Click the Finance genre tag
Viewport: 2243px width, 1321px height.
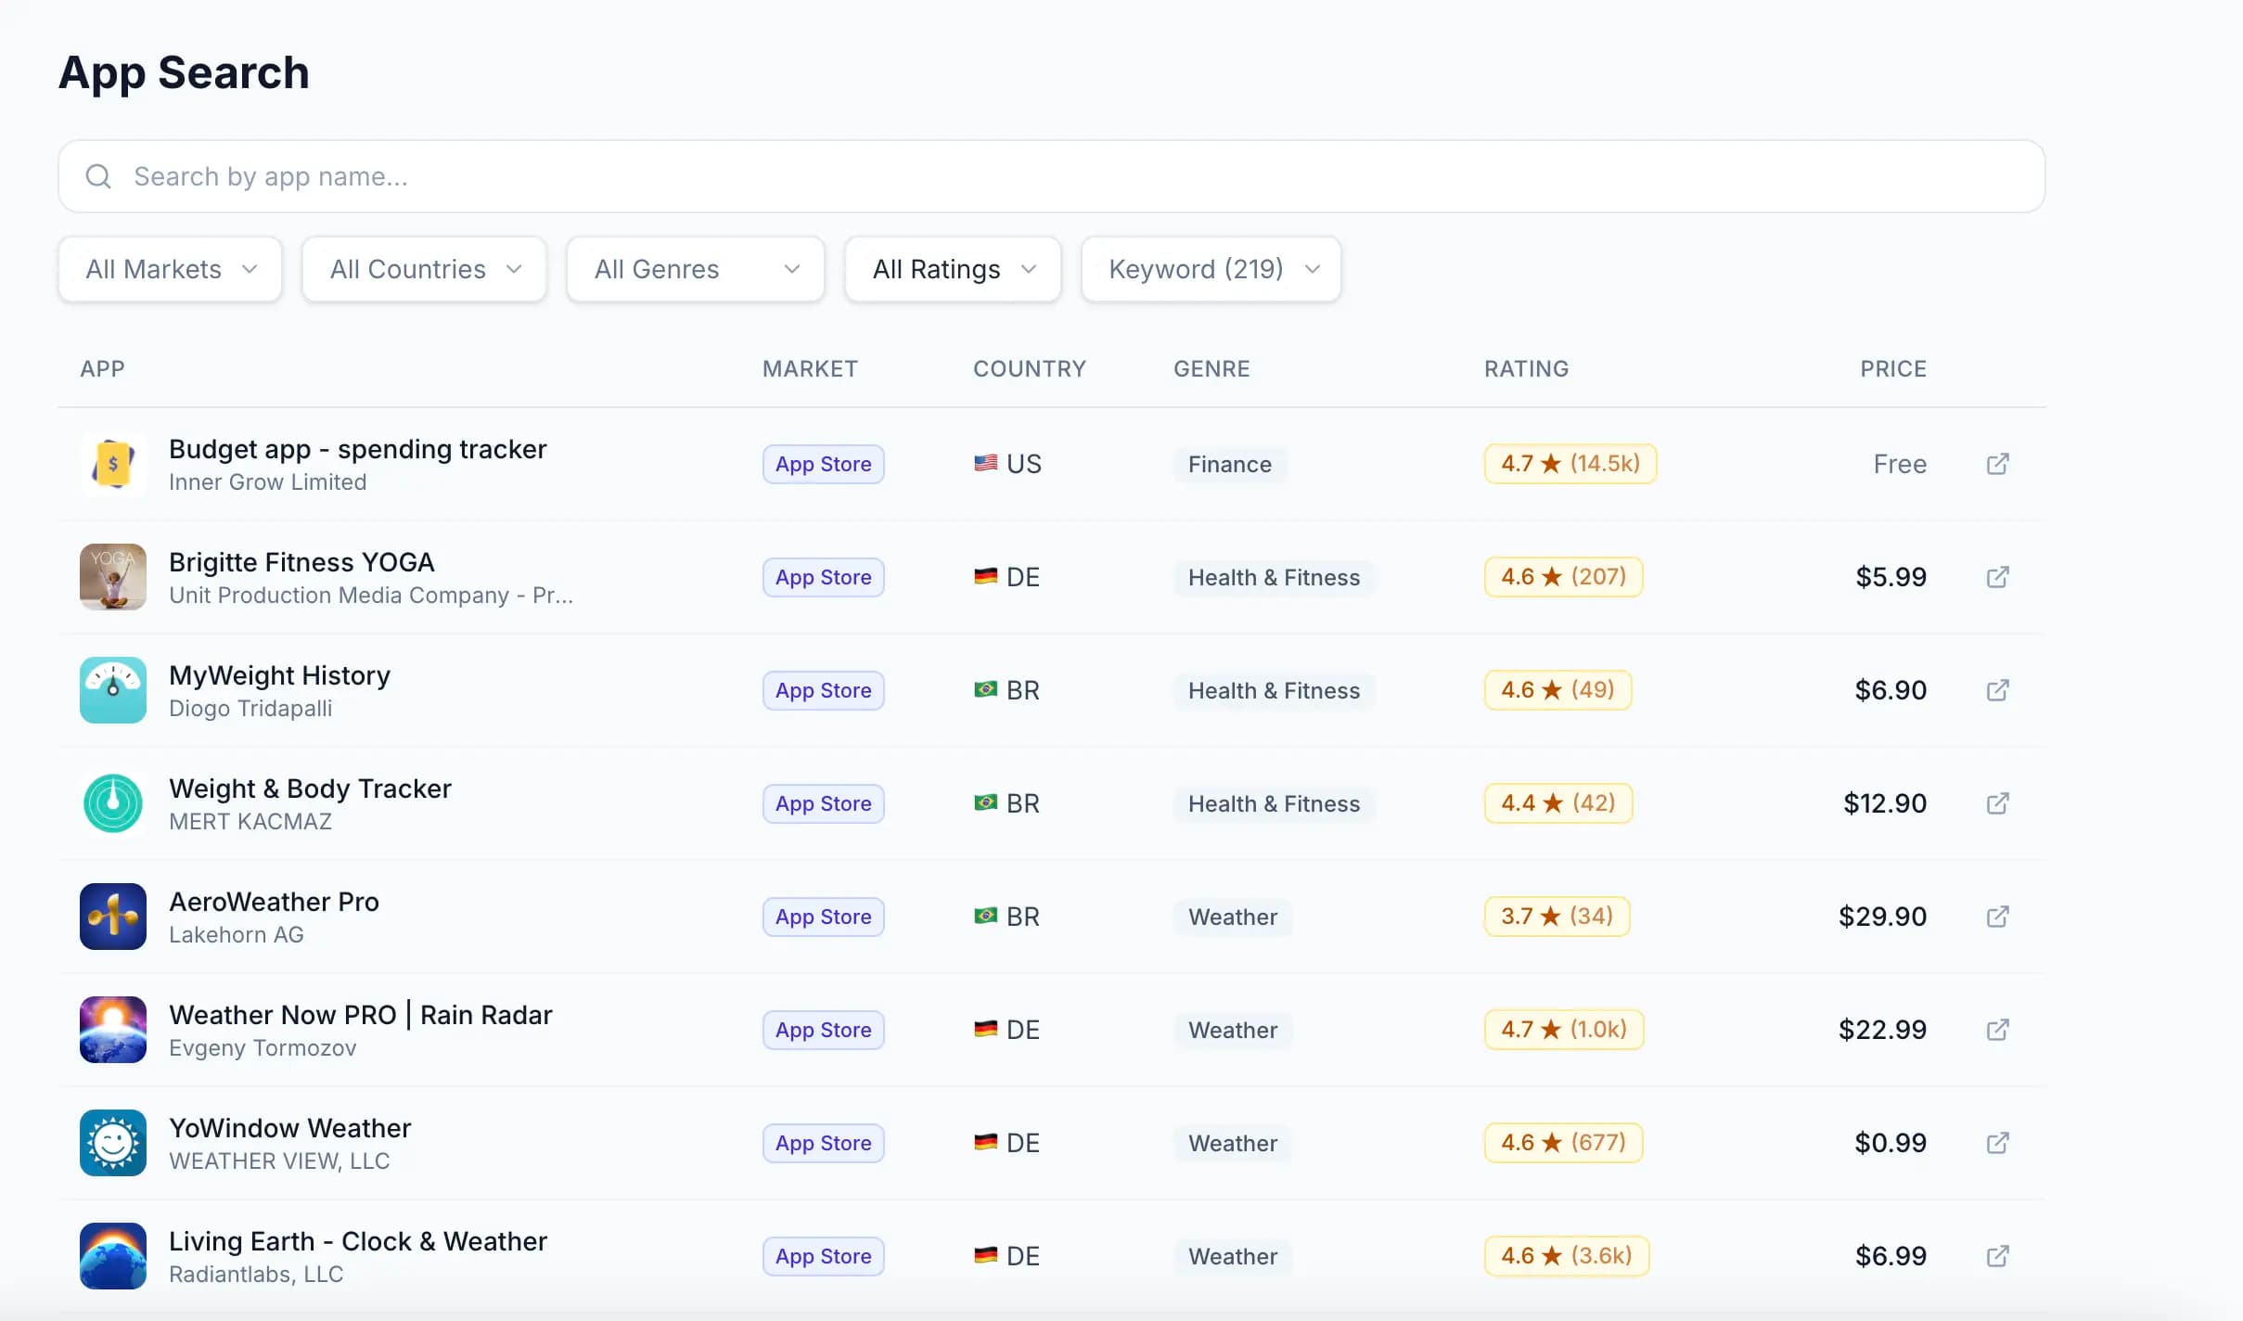click(1230, 464)
